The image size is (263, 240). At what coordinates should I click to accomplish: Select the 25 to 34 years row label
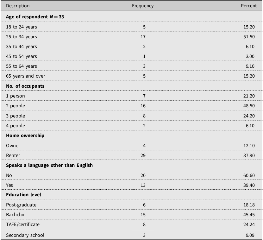22,37
